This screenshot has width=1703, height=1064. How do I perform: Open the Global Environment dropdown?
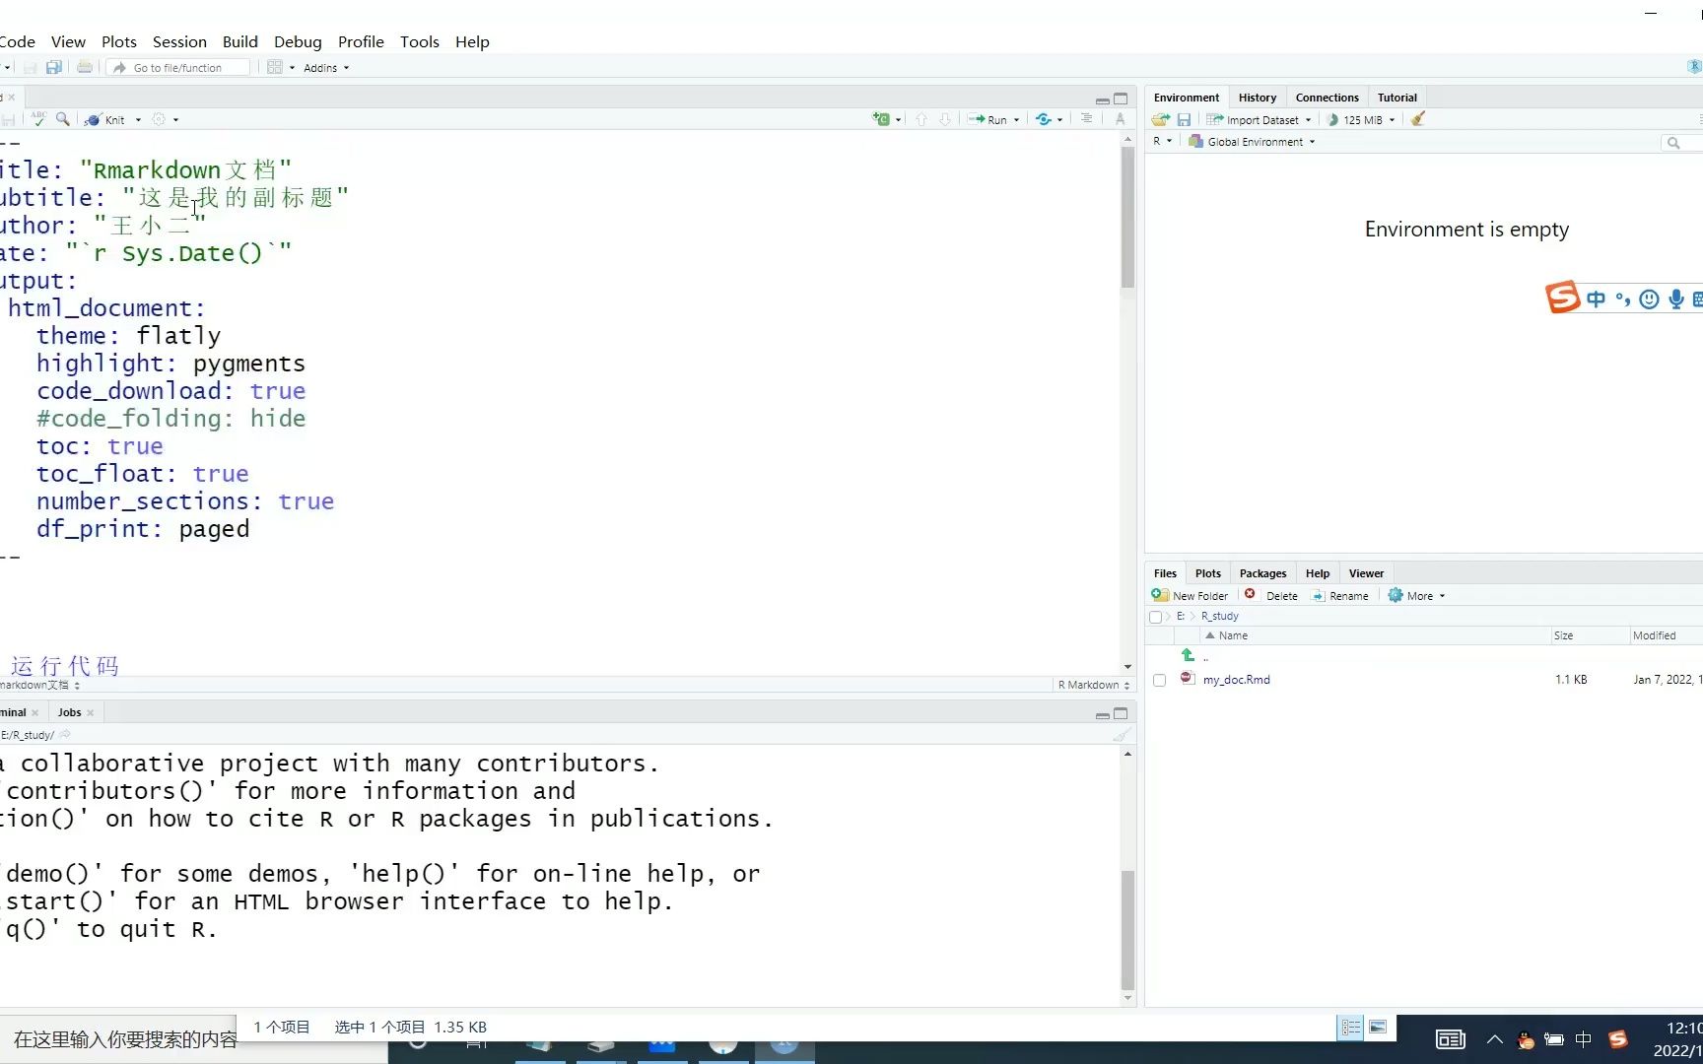(x=1252, y=142)
